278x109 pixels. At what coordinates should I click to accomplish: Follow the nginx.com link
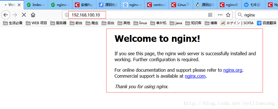195,76
